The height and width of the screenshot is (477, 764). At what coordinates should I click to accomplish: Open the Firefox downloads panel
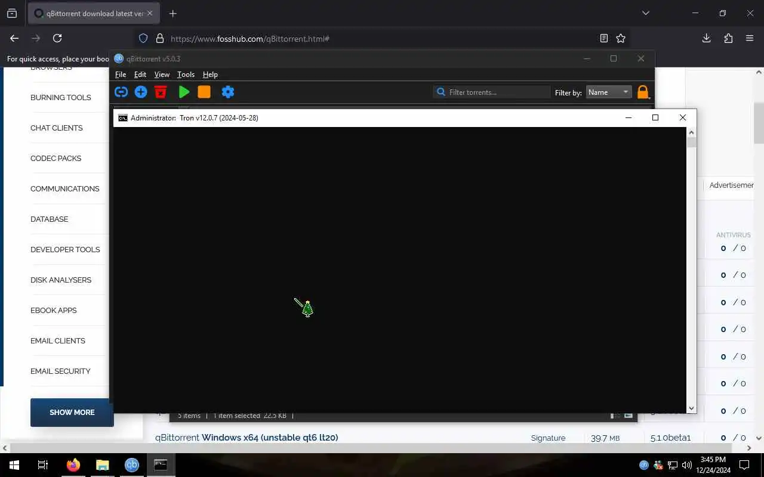(706, 38)
